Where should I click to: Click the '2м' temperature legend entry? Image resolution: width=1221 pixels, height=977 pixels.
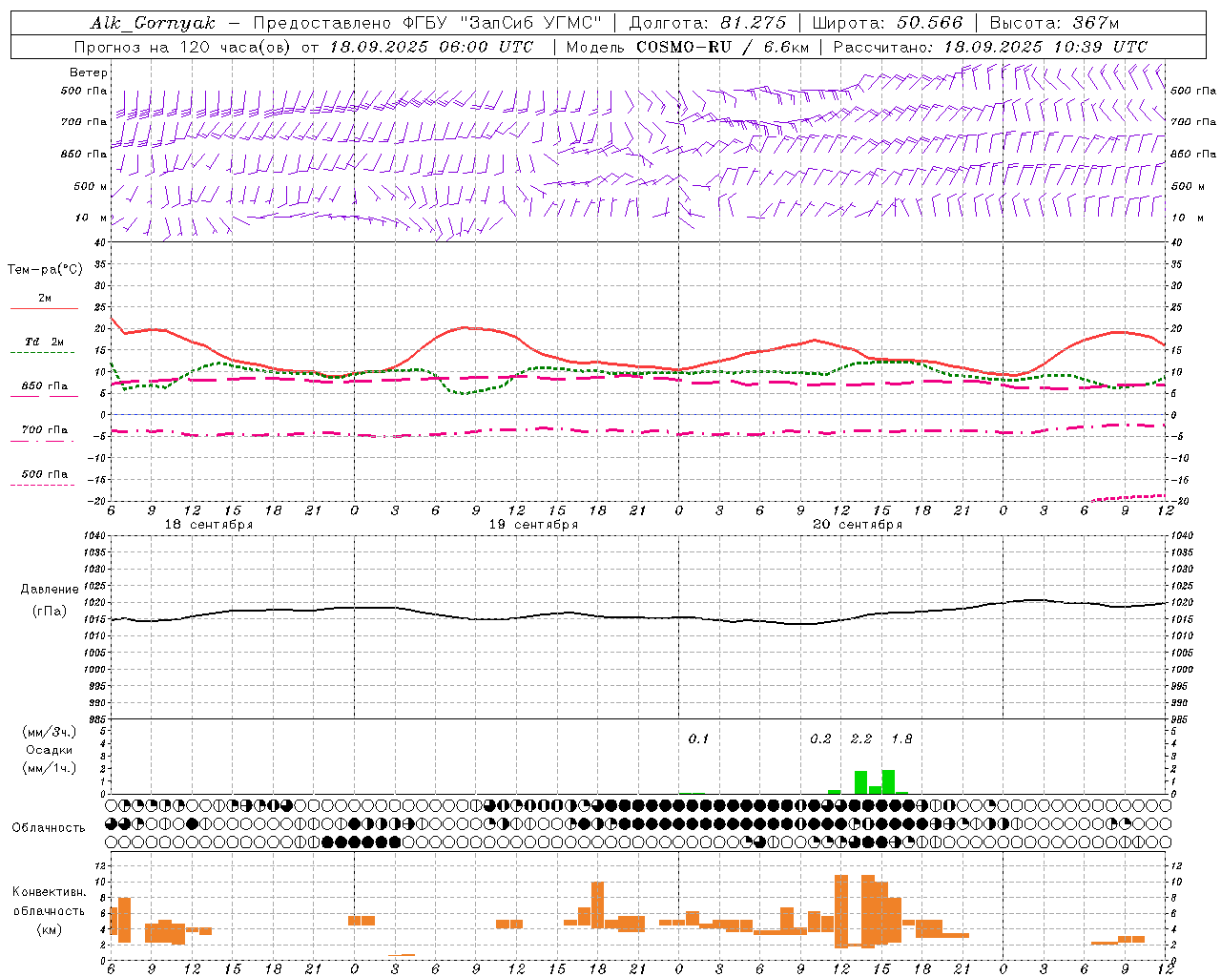[45, 299]
